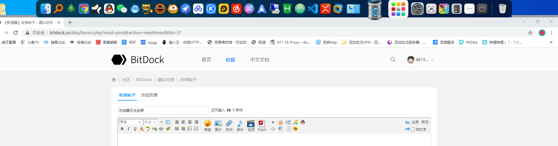Insert unordered bullet list
The height and width of the screenshot is (146, 558).
click(x=196, y=129)
